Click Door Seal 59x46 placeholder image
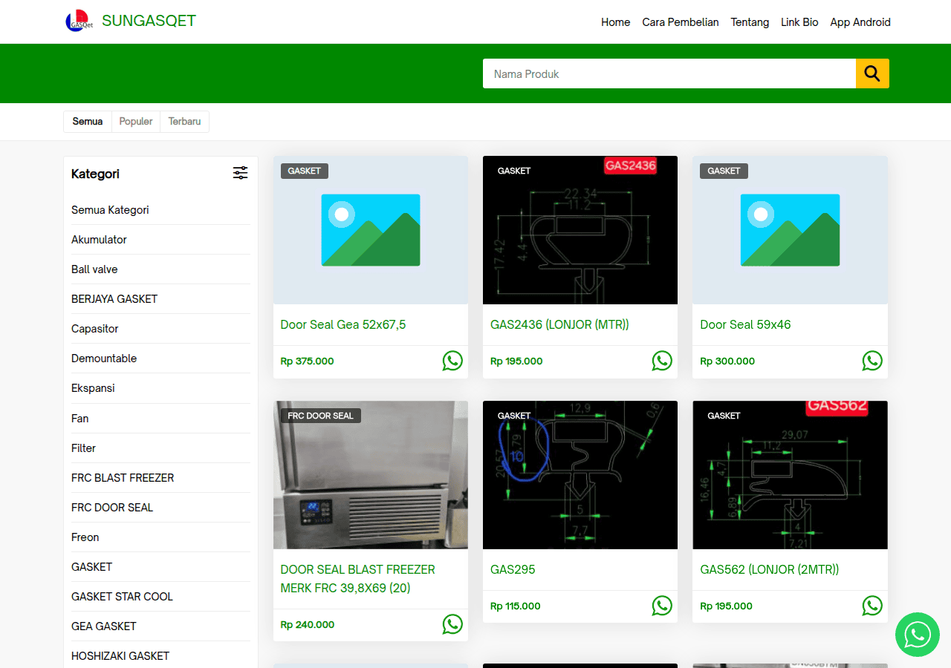 (790, 230)
